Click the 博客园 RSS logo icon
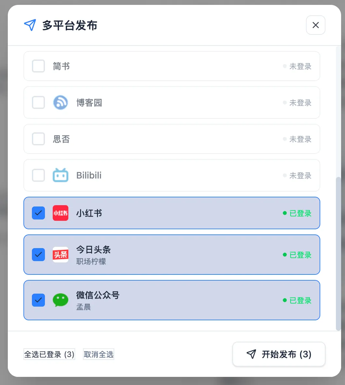 point(61,102)
